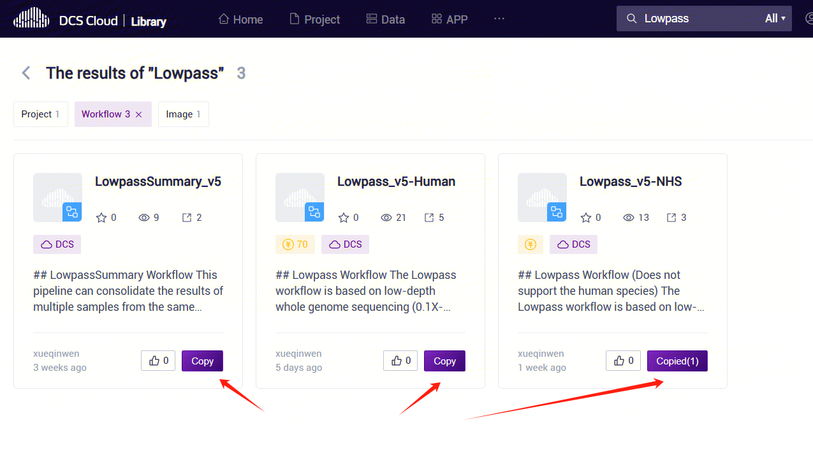Open the Project menu in navbar

pyautogui.click(x=315, y=19)
